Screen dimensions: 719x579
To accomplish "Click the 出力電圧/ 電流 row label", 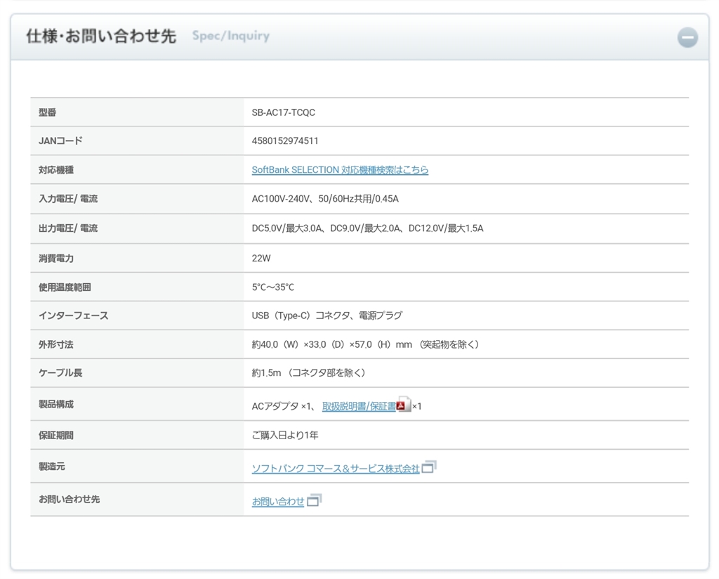I will (x=68, y=228).
